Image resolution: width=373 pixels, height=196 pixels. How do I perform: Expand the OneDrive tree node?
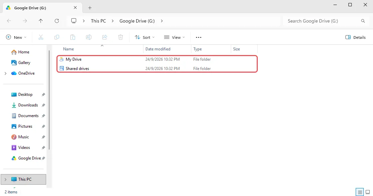[x=5, y=73]
